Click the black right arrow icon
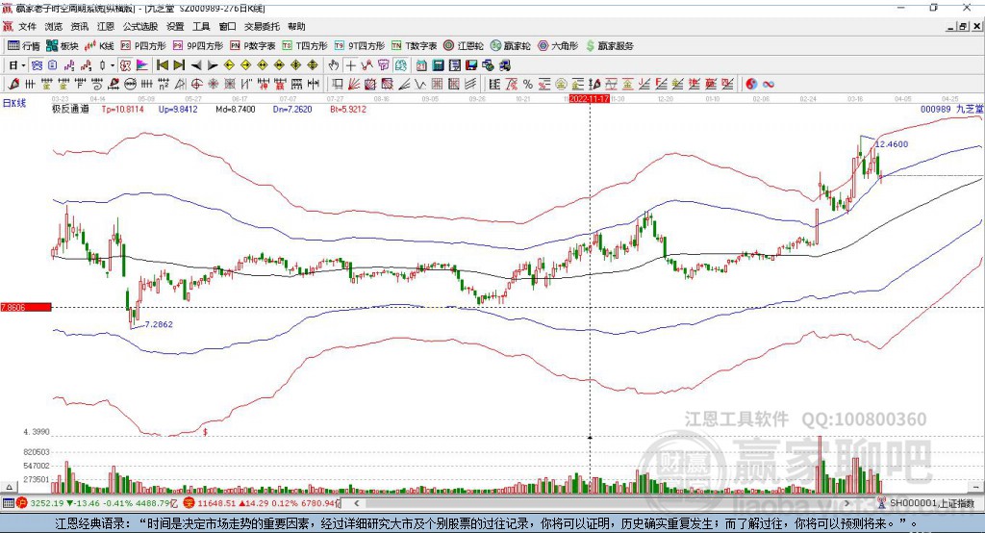 (x=213, y=65)
